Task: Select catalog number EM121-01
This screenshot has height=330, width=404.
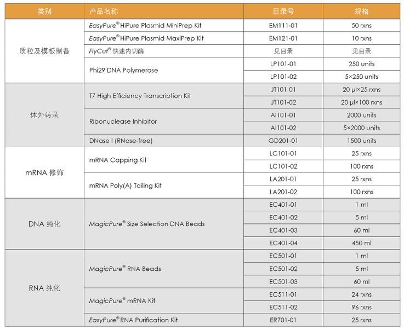Action: tap(283, 38)
